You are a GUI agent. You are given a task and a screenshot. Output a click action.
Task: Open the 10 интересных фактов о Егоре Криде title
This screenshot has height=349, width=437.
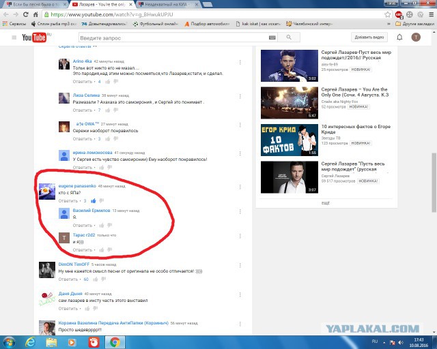(356, 129)
